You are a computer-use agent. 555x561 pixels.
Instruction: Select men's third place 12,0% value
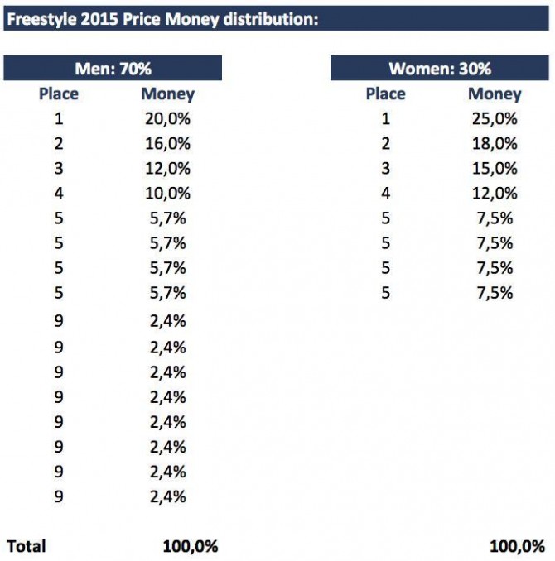[167, 169]
